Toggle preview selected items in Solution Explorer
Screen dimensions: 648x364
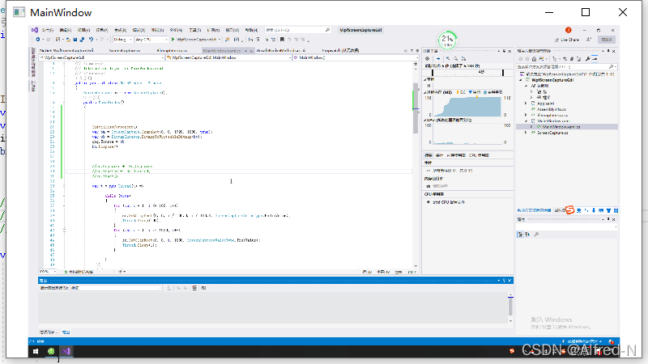595,59
